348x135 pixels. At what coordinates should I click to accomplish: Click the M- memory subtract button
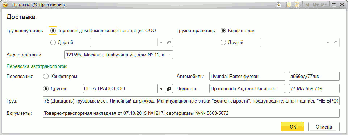[x=324, y=5]
